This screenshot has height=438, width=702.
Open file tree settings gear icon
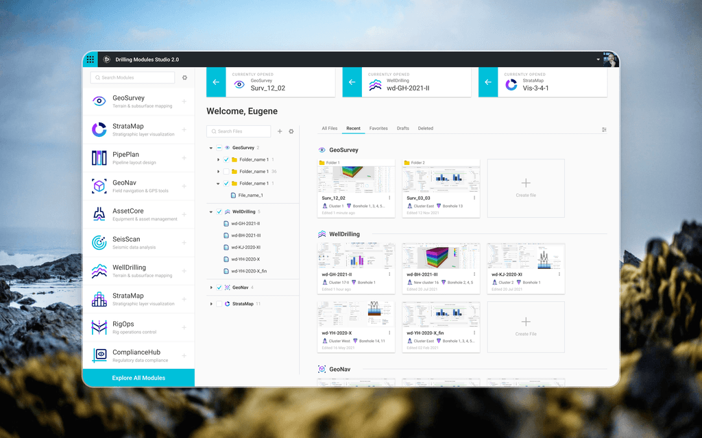coord(291,131)
